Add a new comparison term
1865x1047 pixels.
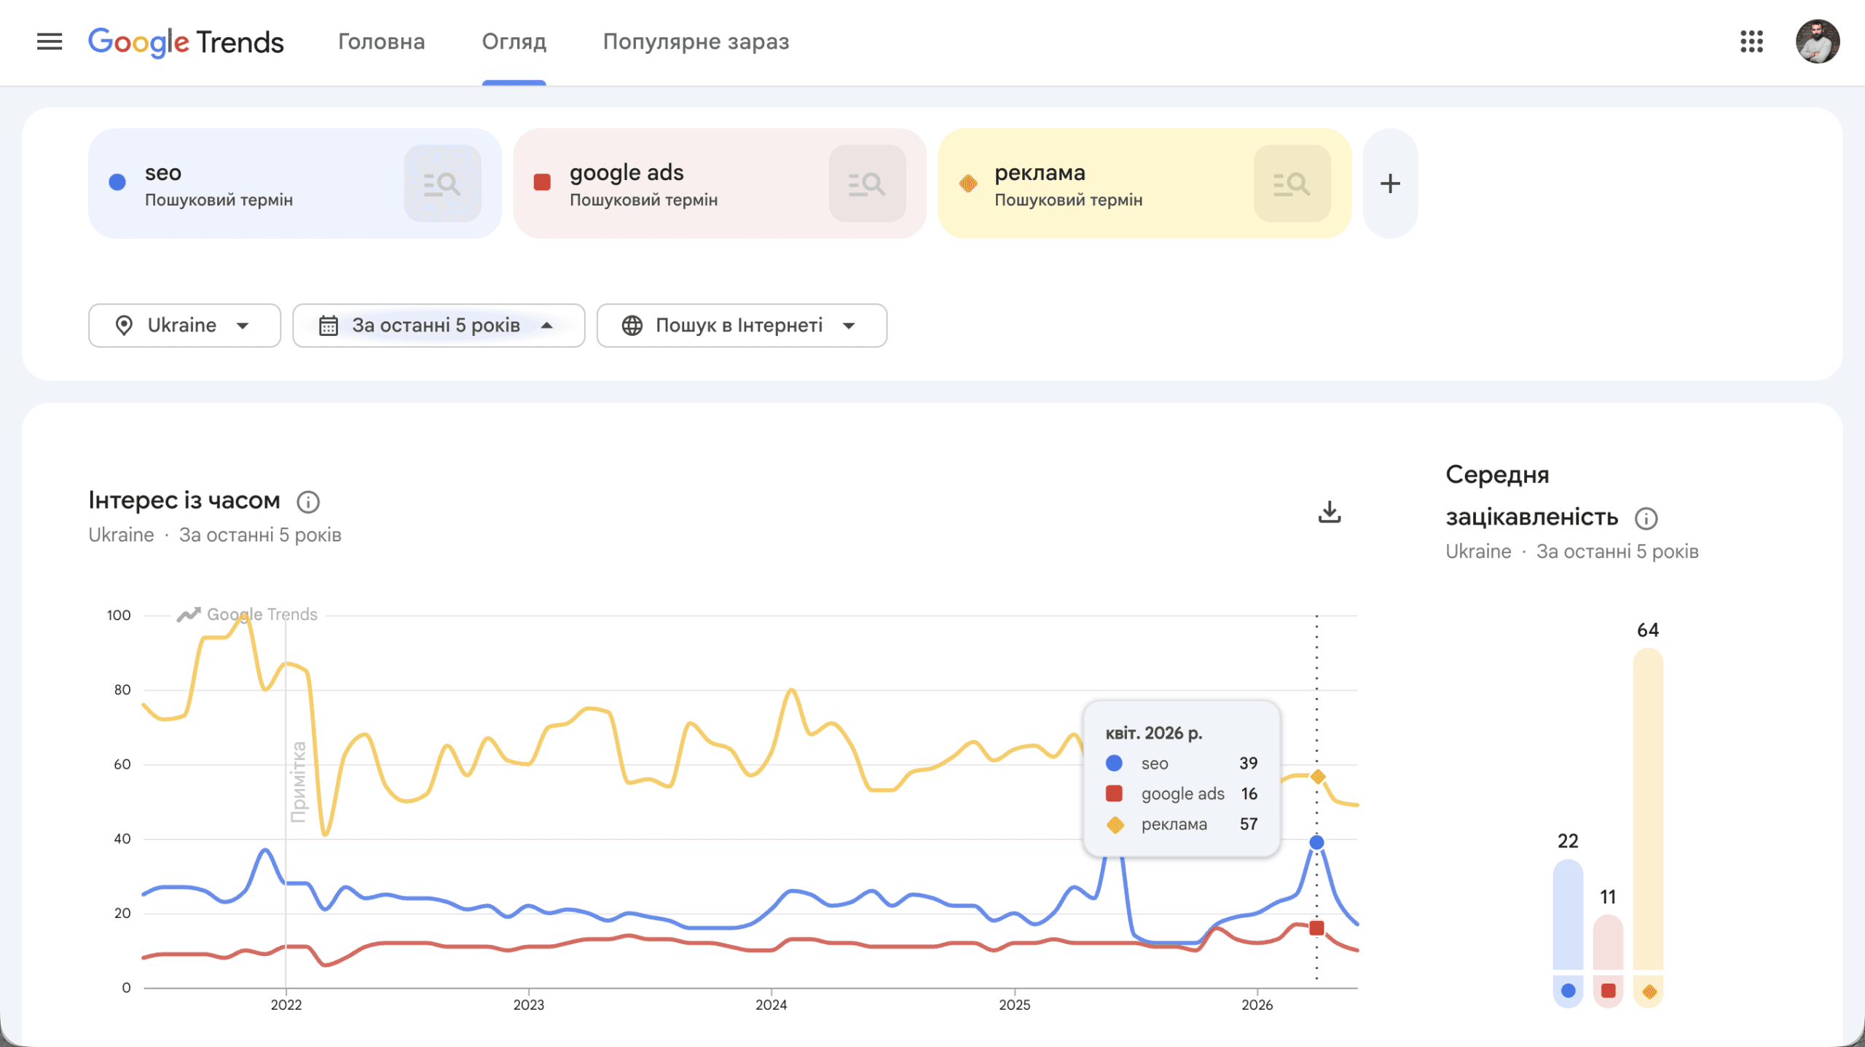pyautogui.click(x=1390, y=184)
